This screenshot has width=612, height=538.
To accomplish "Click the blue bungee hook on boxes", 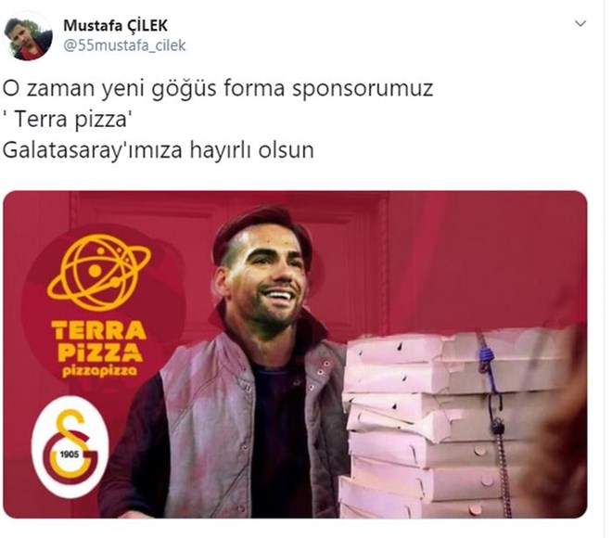I will point(488,363).
